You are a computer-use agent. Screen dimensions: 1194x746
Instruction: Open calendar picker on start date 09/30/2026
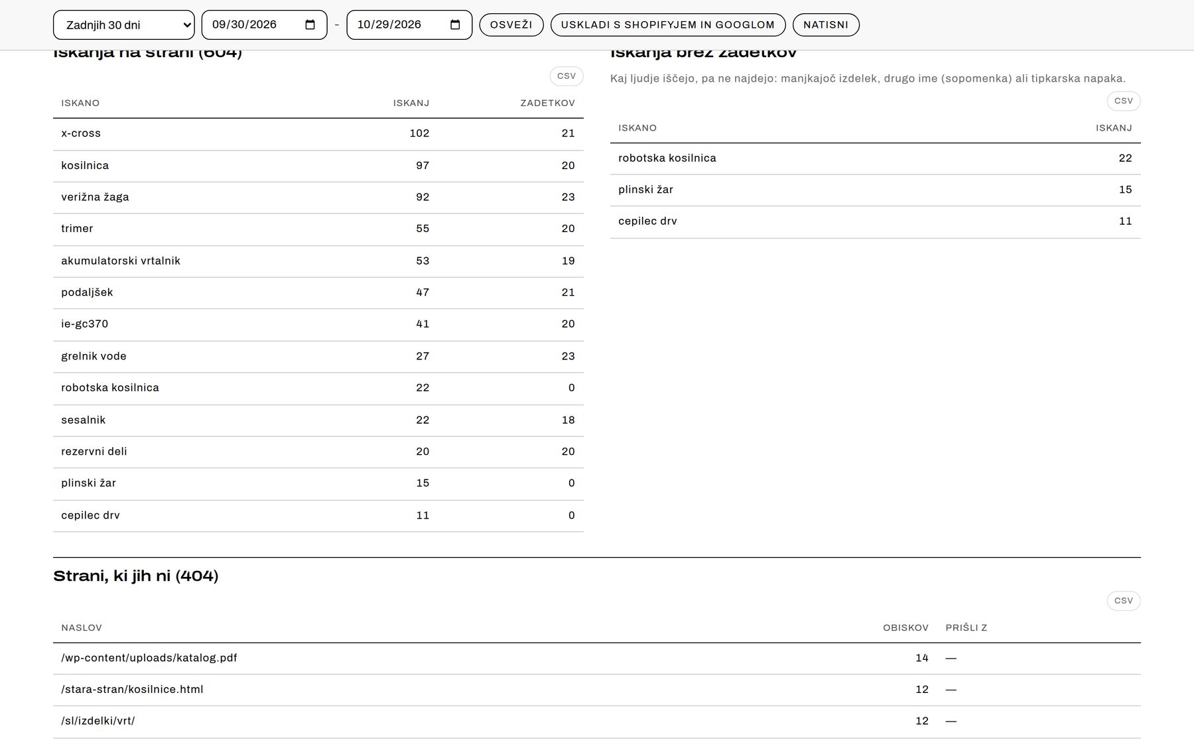click(x=310, y=25)
